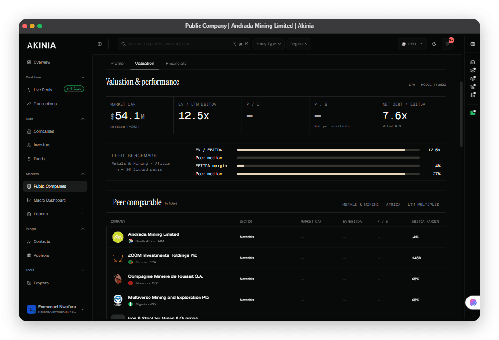Click the 27% peer median bar

(328, 174)
